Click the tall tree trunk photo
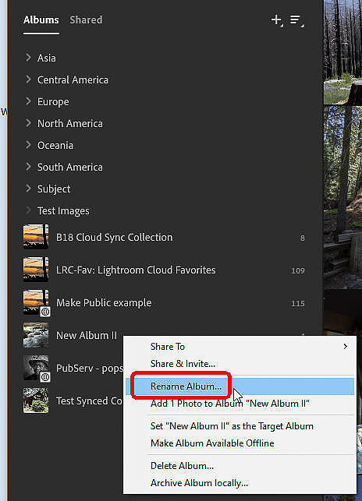This screenshot has width=362, height=501. coord(342,197)
